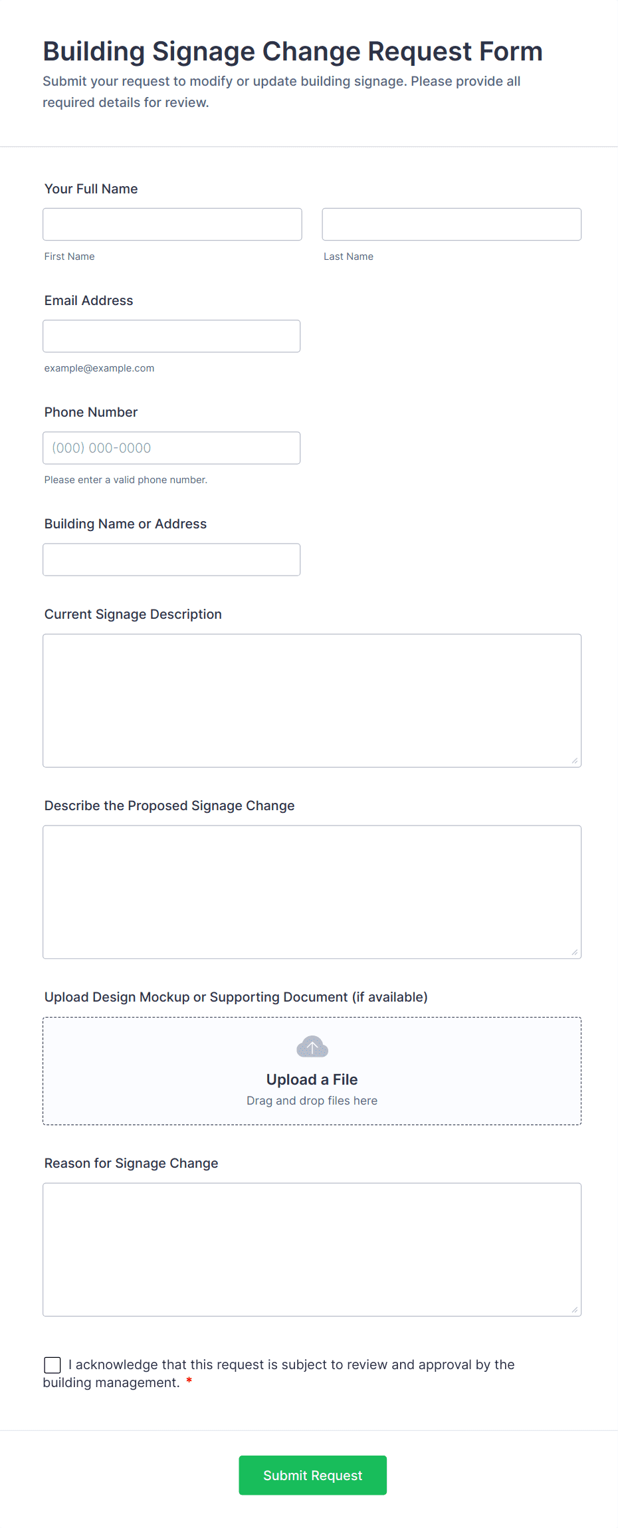Select the Phone Number input

[x=171, y=448]
